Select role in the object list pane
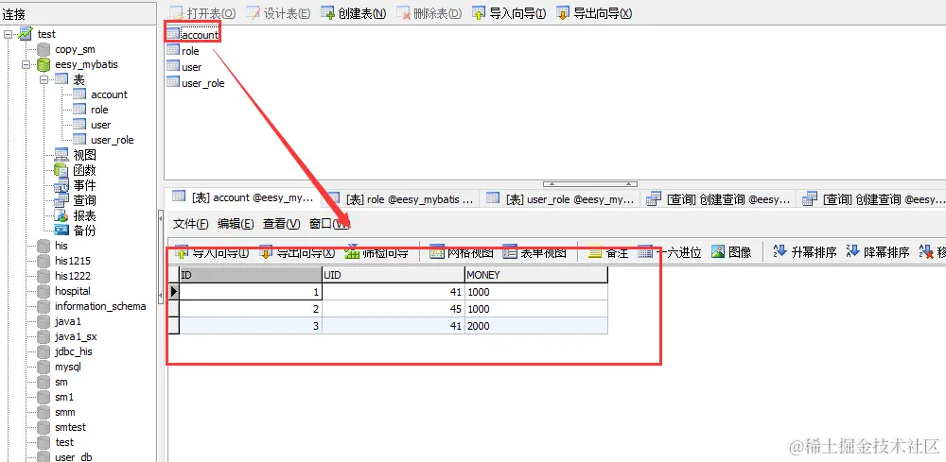This screenshot has width=946, height=462. tap(184, 51)
